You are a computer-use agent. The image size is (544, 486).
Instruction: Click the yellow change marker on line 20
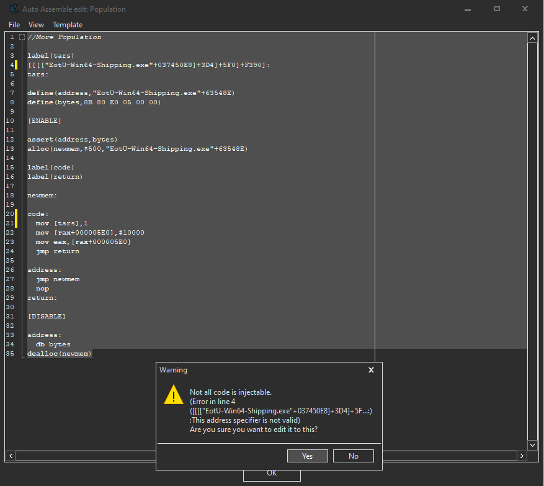(17, 214)
